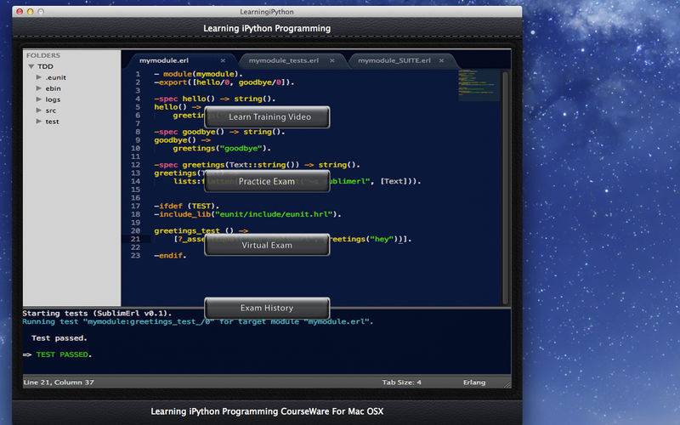
Task: Close the mymodule_SUITE.erl tab
Action: pyautogui.click(x=441, y=60)
